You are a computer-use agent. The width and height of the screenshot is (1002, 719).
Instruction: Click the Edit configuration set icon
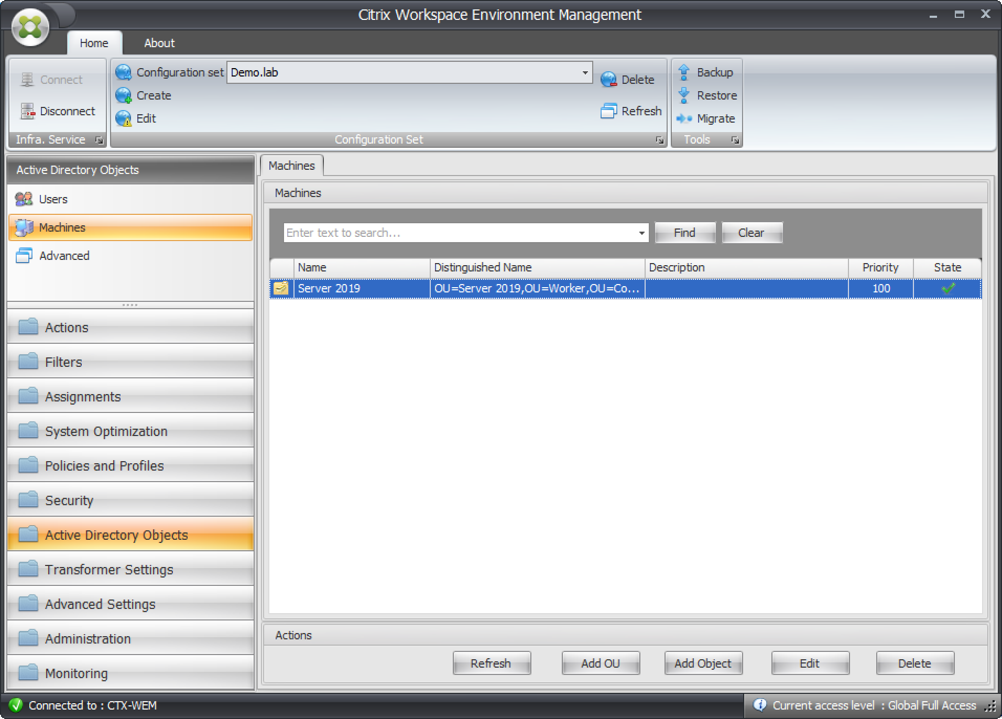pos(124,118)
